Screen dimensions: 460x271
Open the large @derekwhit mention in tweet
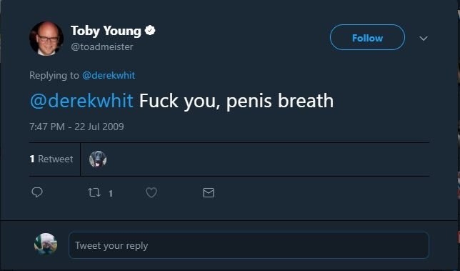click(x=81, y=101)
